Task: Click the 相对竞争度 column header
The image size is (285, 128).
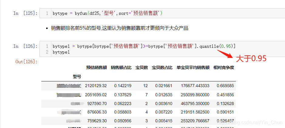Action: point(224,67)
